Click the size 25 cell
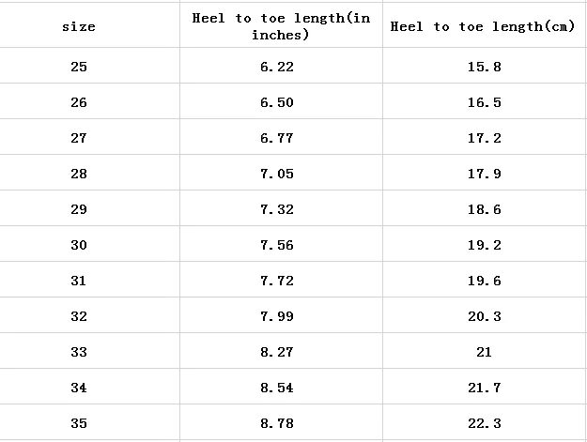587x442 pixels. (79, 67)
